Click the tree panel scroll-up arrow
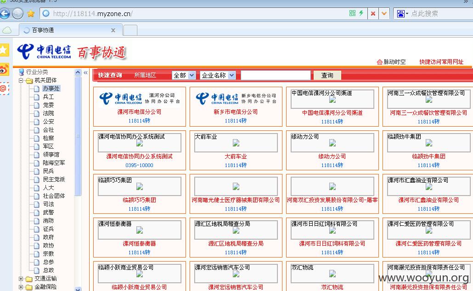This screenshot has height=291, width=473. [x=78, y=73]
